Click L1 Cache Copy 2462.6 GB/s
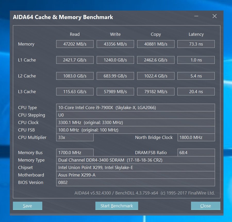The image size is (232, 222). click(x=156, y=60)
